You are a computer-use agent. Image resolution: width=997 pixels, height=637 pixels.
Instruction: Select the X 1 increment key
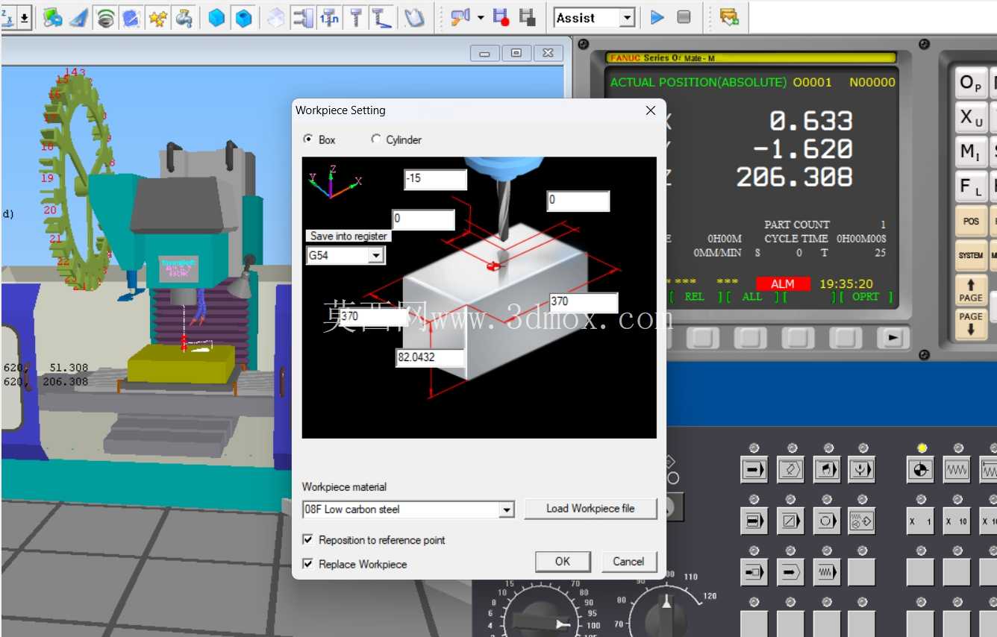point(921,521)
